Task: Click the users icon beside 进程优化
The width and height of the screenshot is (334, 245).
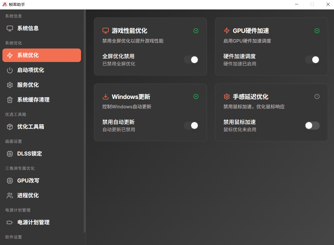Action: pos(10,196)
